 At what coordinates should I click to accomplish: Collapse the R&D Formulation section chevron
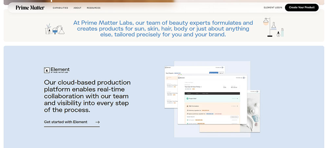pyautogui.click(x=237, y=106)
